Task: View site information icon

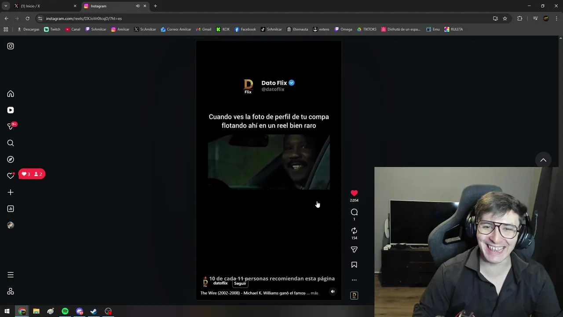Action: click(40, 18)
